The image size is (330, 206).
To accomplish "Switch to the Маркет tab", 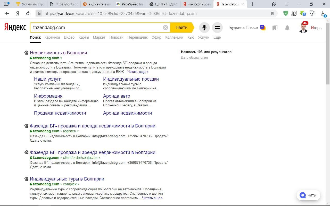I will tap(99, 37).
